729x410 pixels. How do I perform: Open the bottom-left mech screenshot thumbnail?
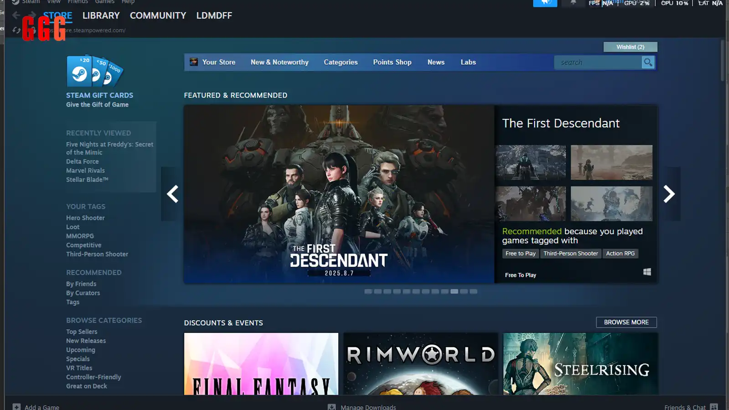(x=531, y=203)
